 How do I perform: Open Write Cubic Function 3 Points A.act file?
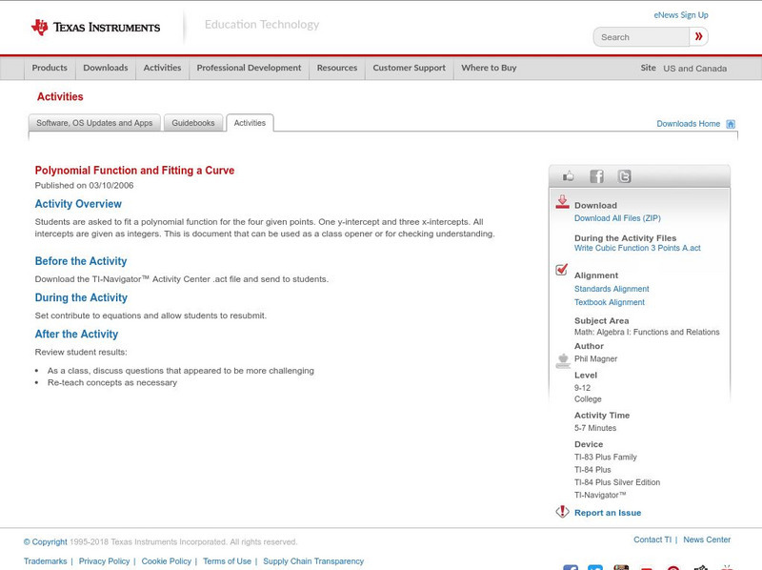(636, 248)
